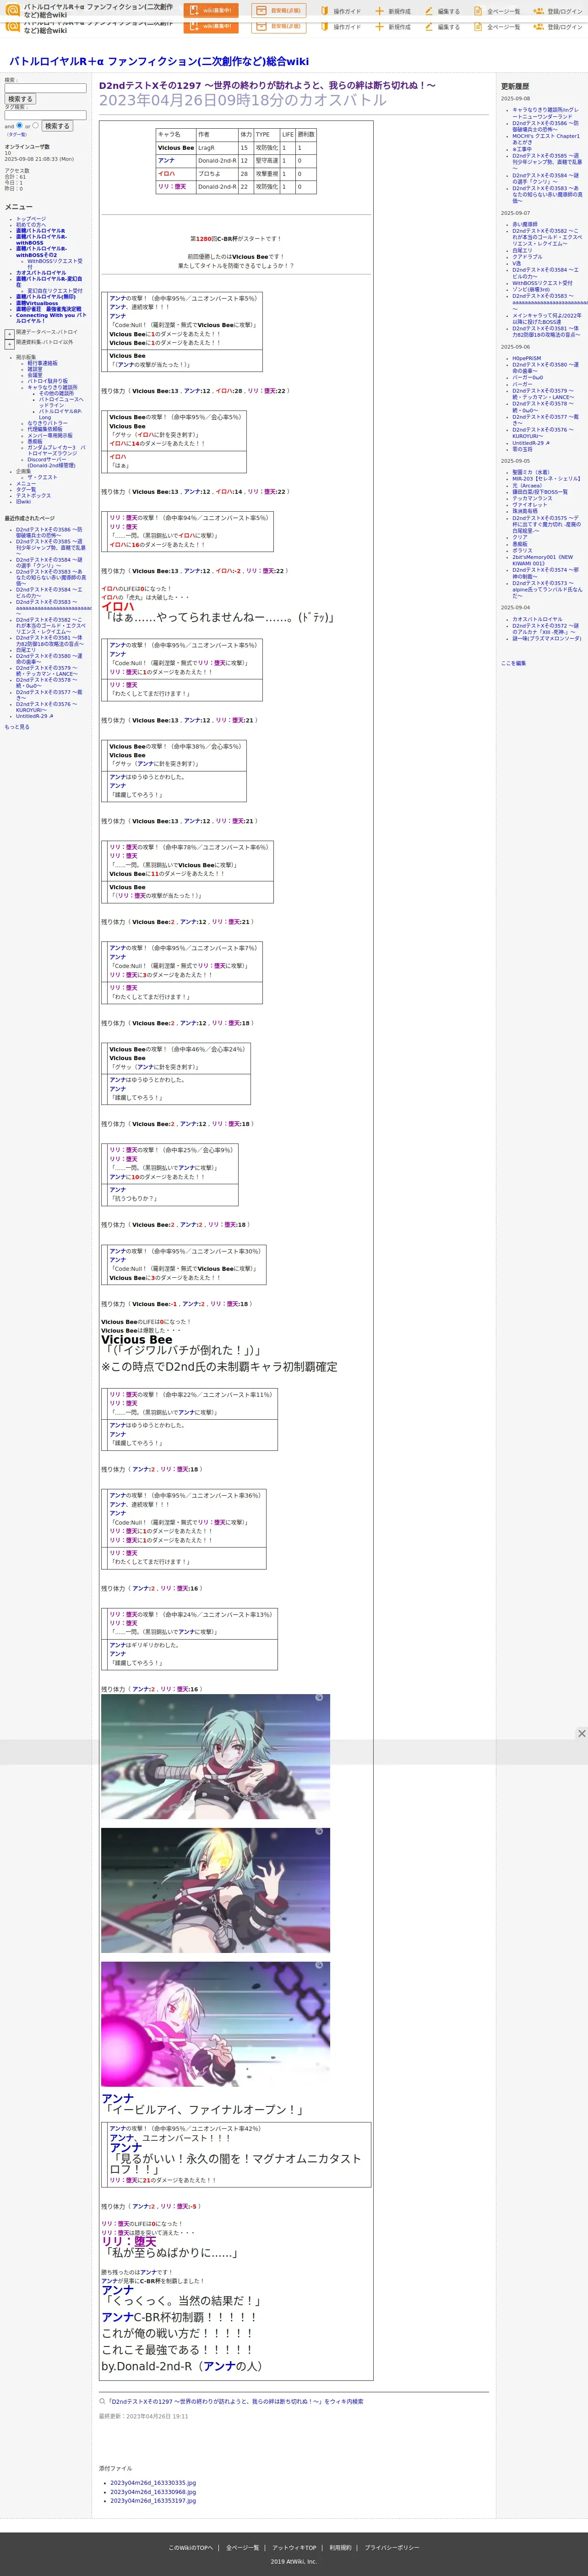Open テストボックス link in the menu
Viewport: 588px width, 2576px height.
tap(33, 495)
